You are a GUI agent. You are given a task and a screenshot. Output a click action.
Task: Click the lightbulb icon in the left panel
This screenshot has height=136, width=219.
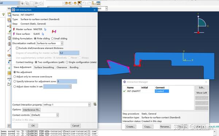4,14
